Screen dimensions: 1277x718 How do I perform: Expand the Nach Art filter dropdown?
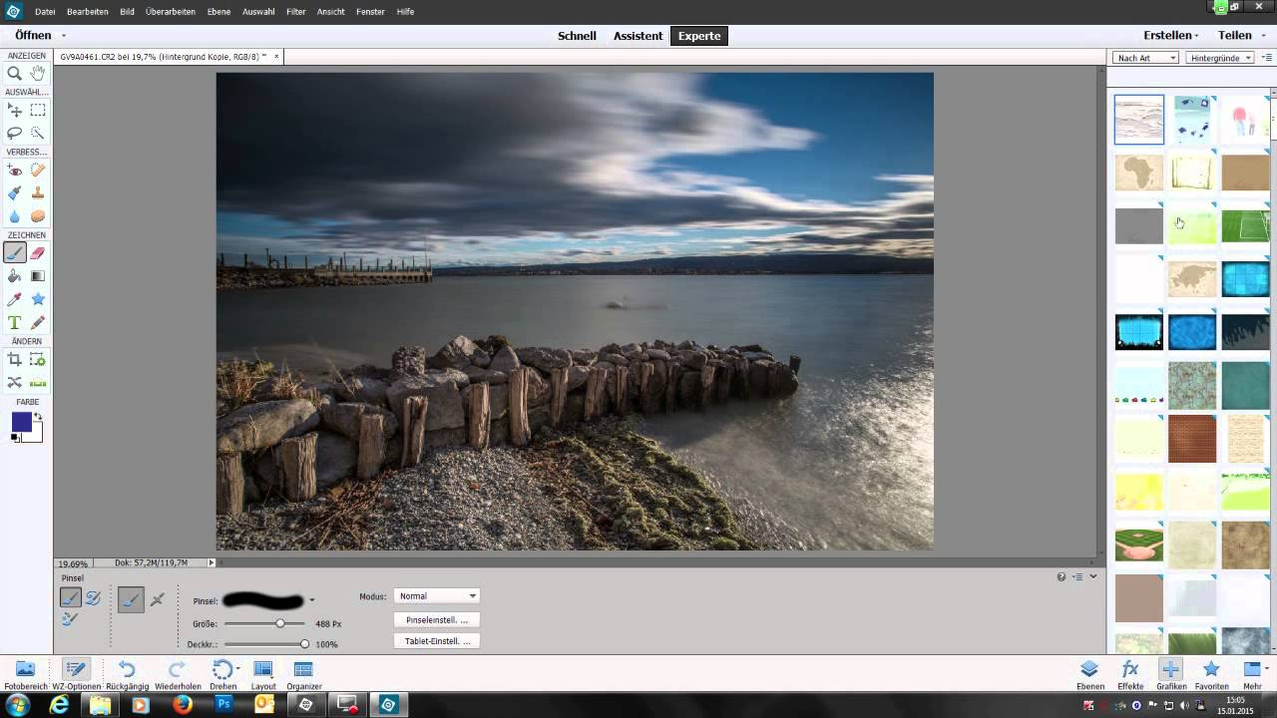[1145, 58]
